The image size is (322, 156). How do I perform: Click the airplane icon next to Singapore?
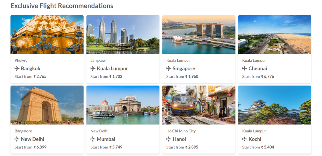[x=169, y=68]
